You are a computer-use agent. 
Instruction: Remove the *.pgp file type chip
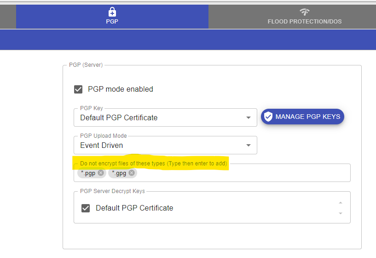pos(101,173)
